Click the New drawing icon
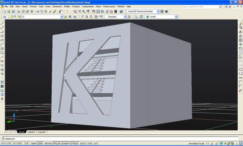 coord(4,11)
